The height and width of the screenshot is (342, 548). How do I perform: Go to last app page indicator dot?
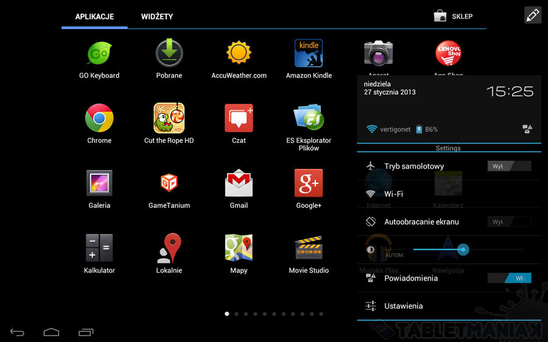321,314
